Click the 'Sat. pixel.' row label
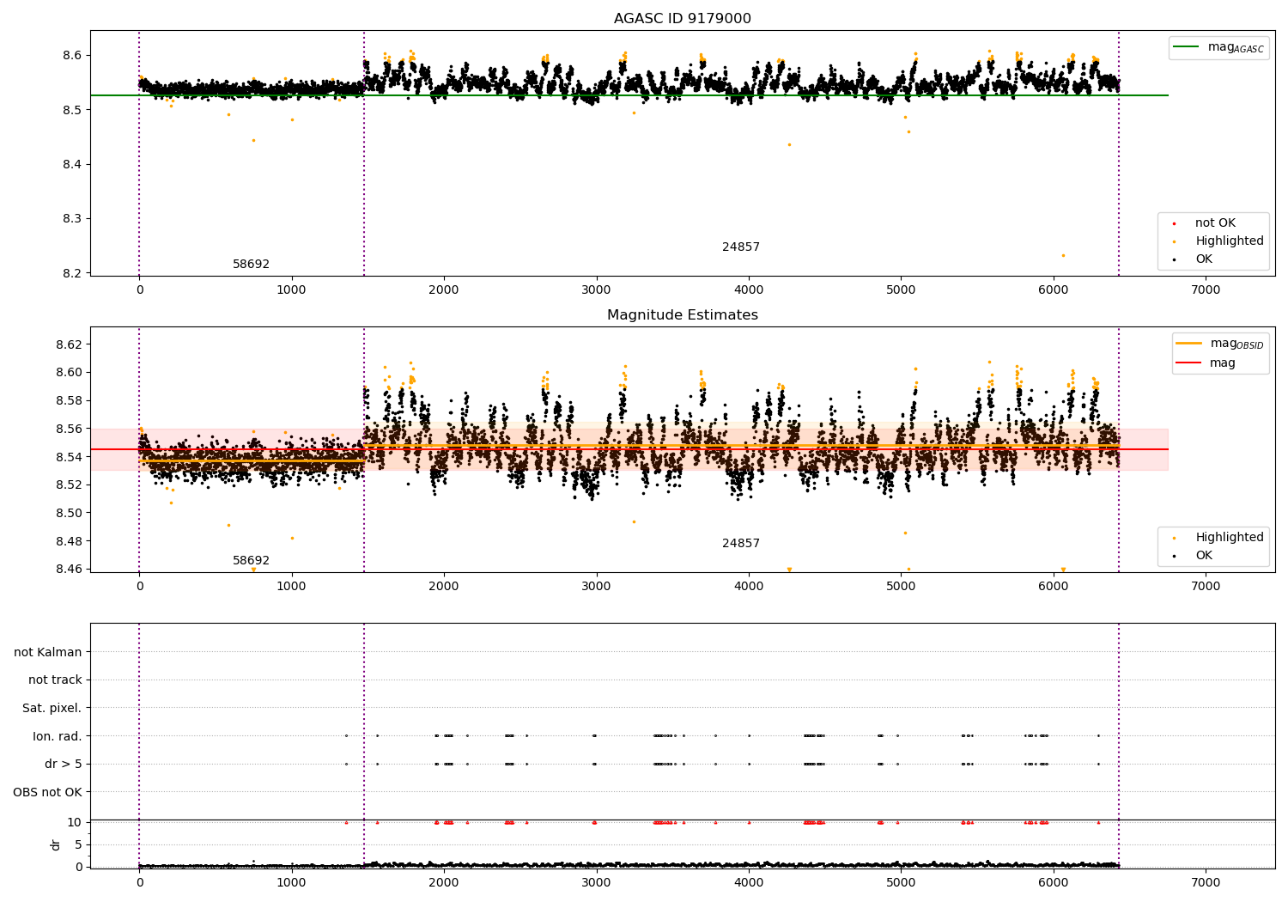Viewport: 1288px width, 902px height. click(x=52, y=708)
